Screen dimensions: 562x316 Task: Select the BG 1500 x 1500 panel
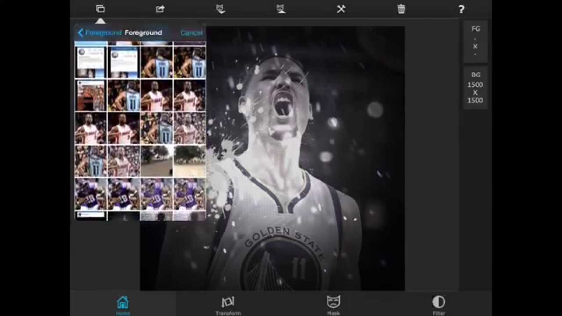(x=476, y=88)
